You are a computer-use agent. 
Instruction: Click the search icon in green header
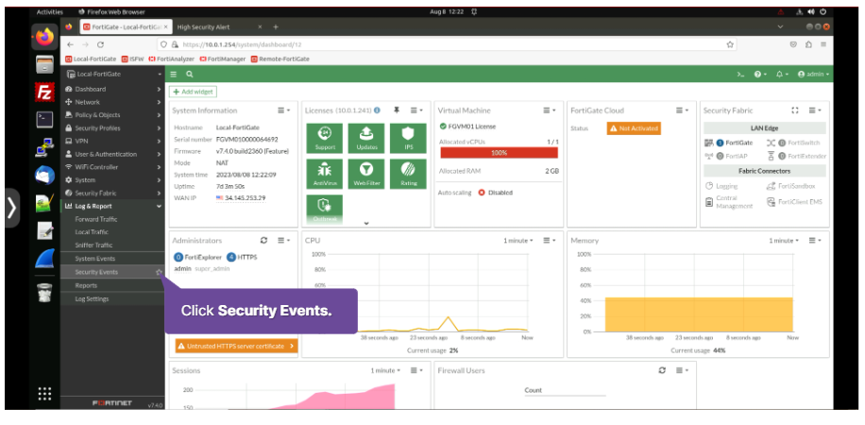click(189, 74)
